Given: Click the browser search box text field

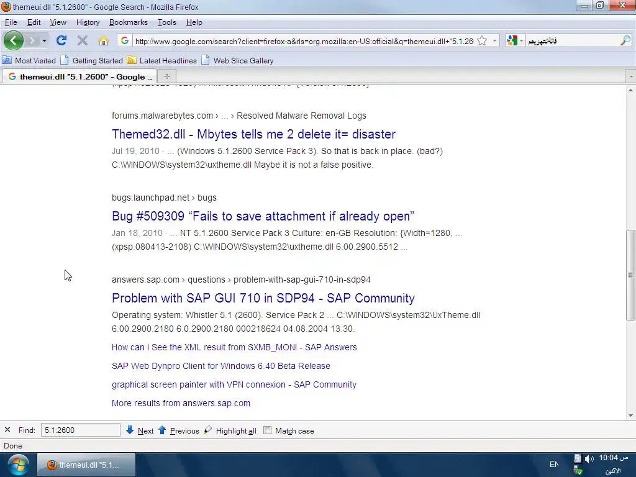Looking at the screenshot, I should tap(572, 41).
